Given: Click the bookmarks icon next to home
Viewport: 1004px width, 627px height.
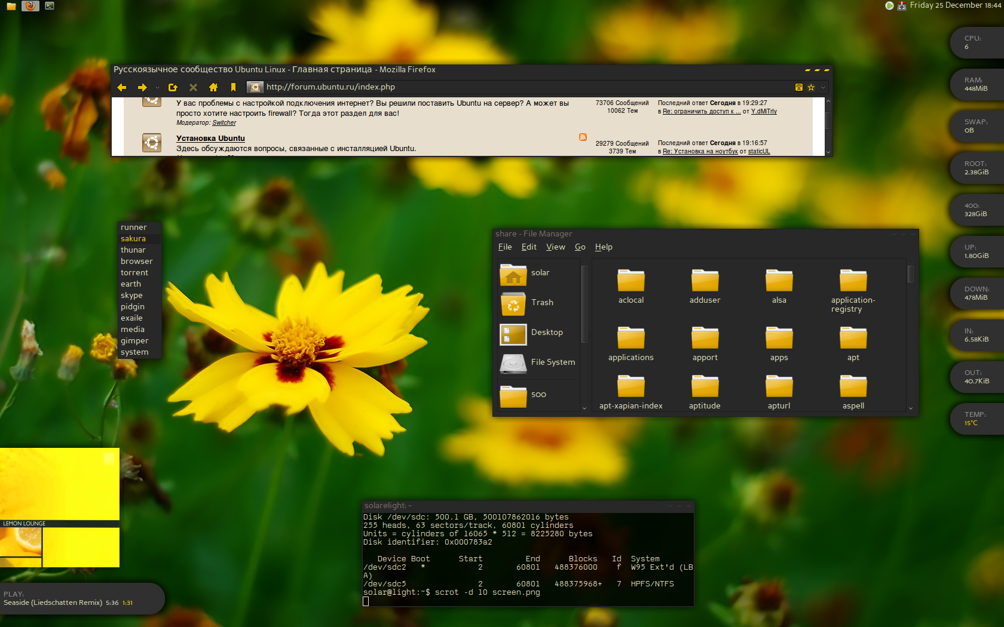Looking at the screenshot, I should pos(233,87).
